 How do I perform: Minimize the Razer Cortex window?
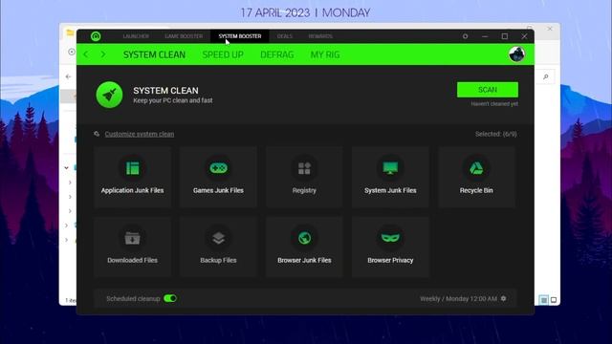pos(485,36)
